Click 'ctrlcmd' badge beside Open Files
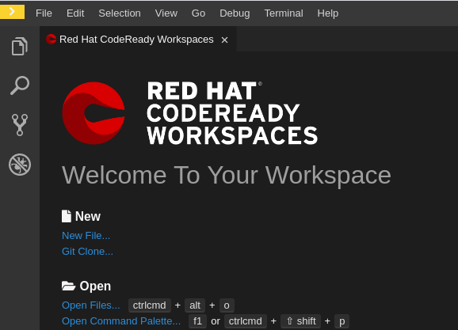The height and width of the screenshot is (330, 458). 149,305
